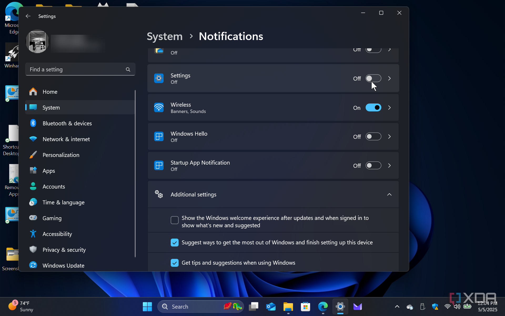Open Bluetooth & devices settings
Image resolution: width=505 pixels, height=316 pixels.
[x=80, y=123]
